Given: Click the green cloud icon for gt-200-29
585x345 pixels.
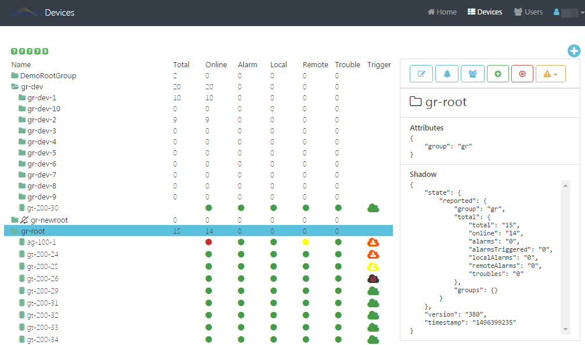Looking at the screenshot, I should (373, 291).
